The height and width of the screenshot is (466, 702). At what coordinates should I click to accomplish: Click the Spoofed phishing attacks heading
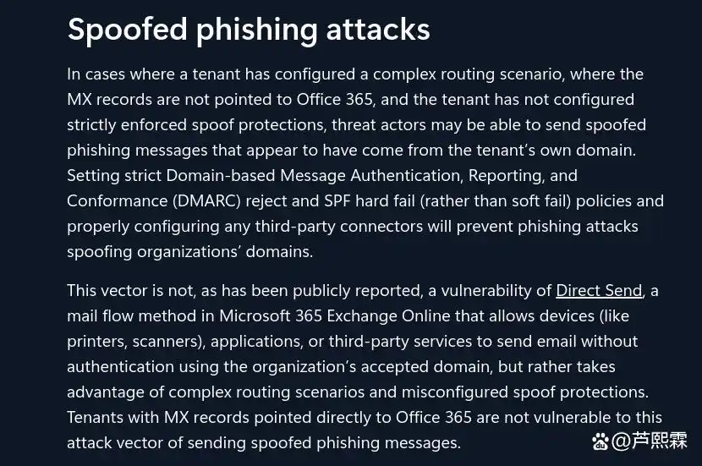(249, 30)
